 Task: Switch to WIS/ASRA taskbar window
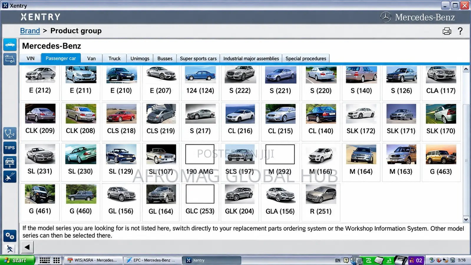(93, 260)
